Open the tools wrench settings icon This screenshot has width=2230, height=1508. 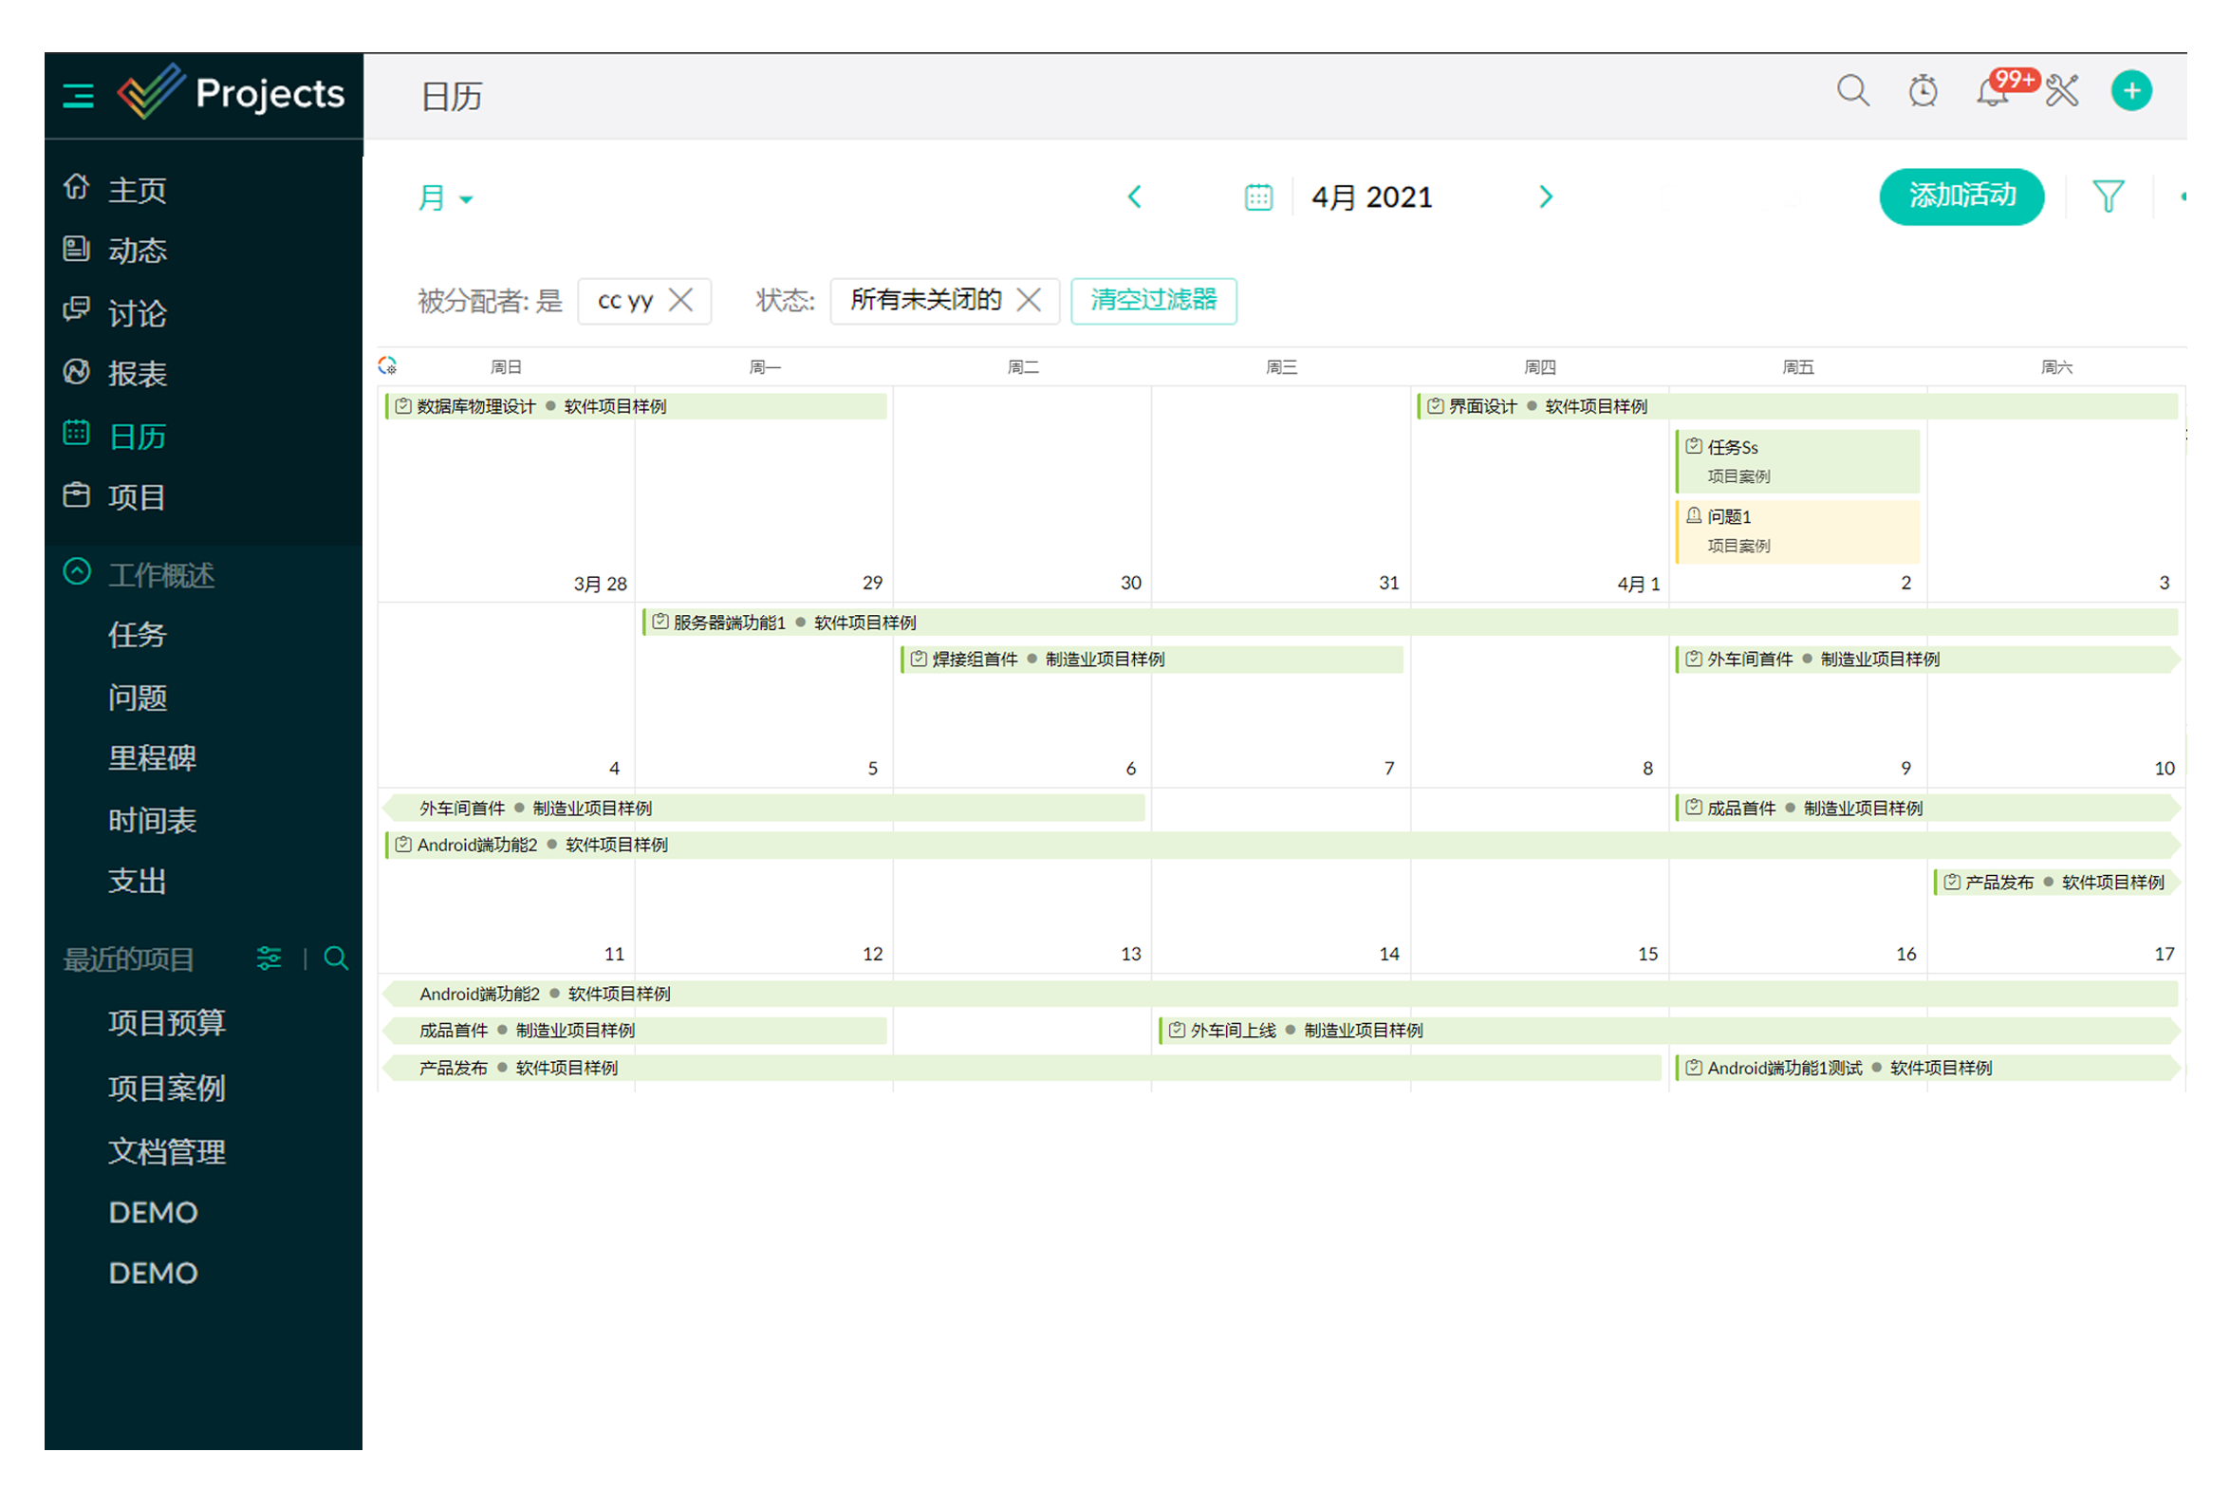click(x=2061, y=92)
